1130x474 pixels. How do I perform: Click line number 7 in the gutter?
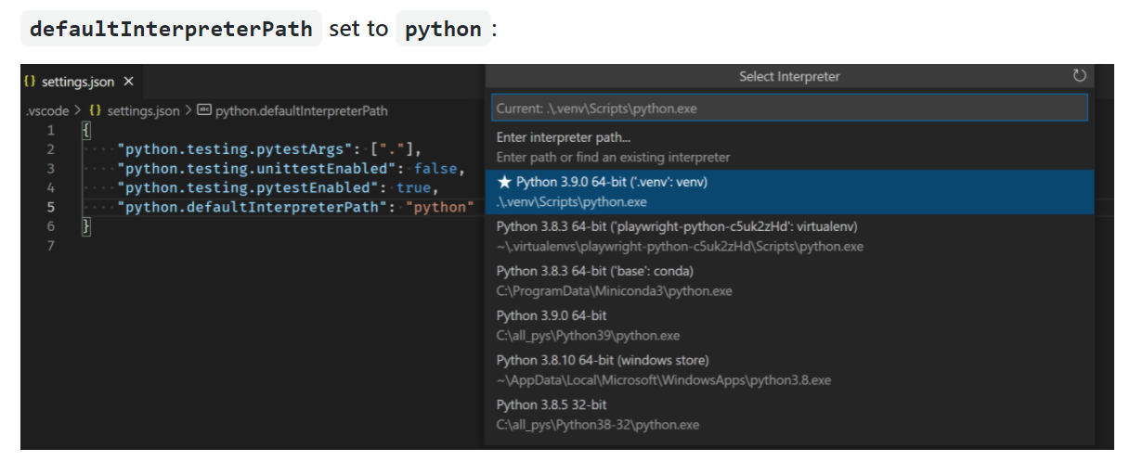pyautogui.click(x=51, y=246)
